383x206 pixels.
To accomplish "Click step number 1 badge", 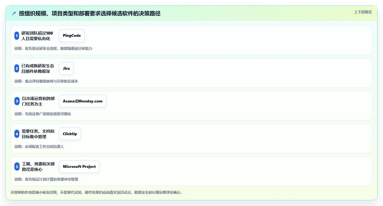I will [x=17, y=36].
